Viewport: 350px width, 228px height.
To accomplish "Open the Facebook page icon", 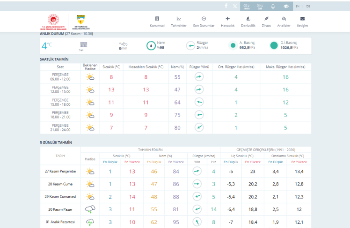I will (226, 6).
